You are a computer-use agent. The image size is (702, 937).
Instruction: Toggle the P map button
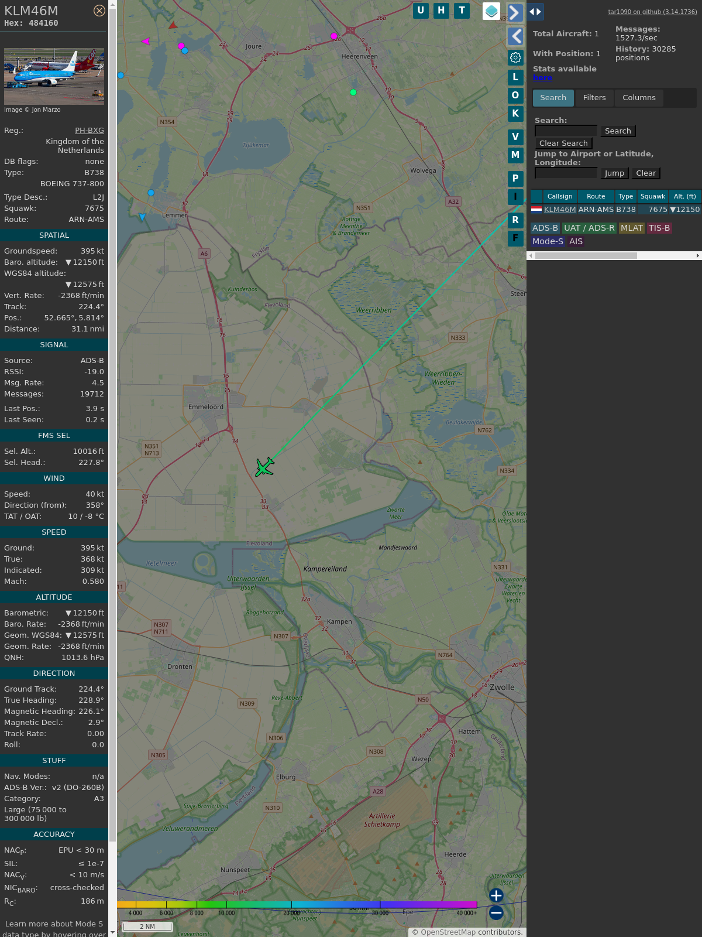(515, 179)
